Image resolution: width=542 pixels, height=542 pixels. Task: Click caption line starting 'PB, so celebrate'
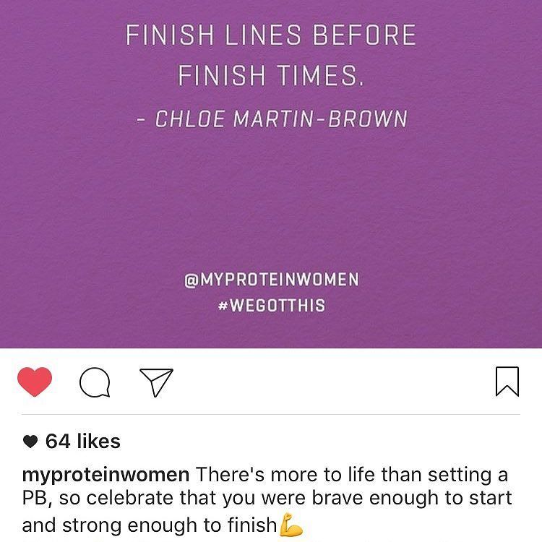tap(267, 498)
